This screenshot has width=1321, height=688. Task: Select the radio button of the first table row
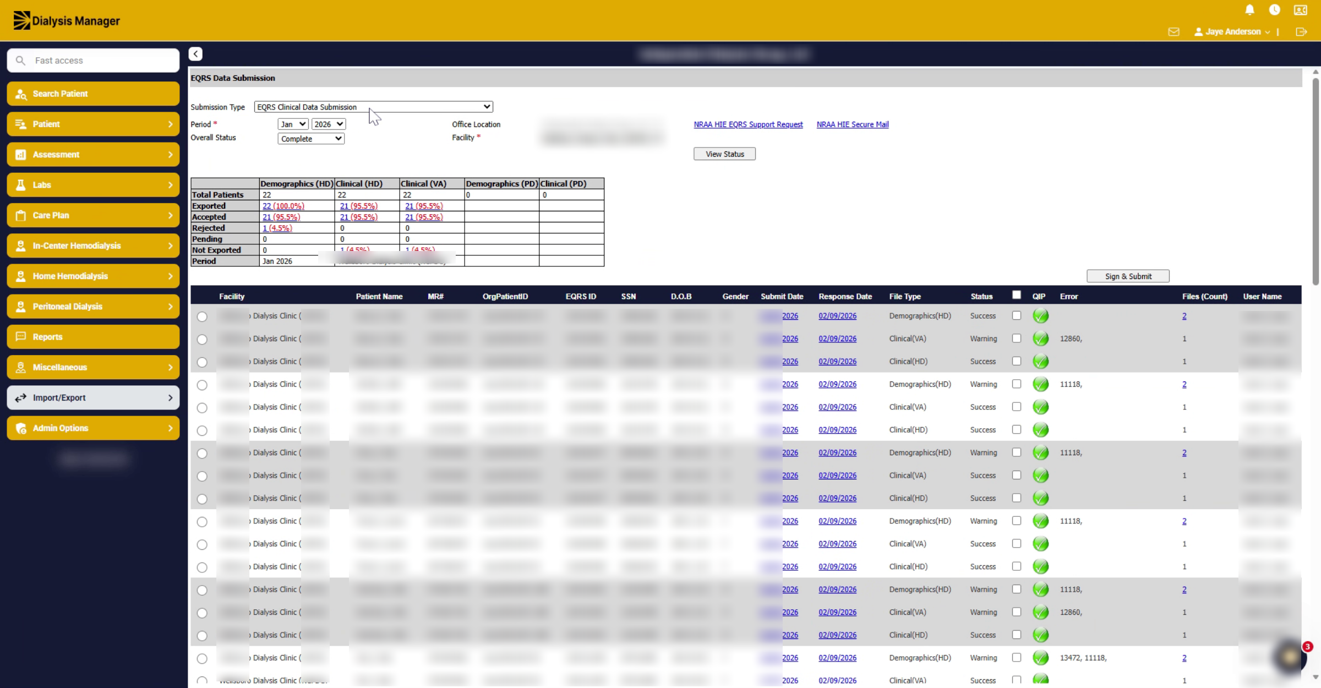pos(202,316)
